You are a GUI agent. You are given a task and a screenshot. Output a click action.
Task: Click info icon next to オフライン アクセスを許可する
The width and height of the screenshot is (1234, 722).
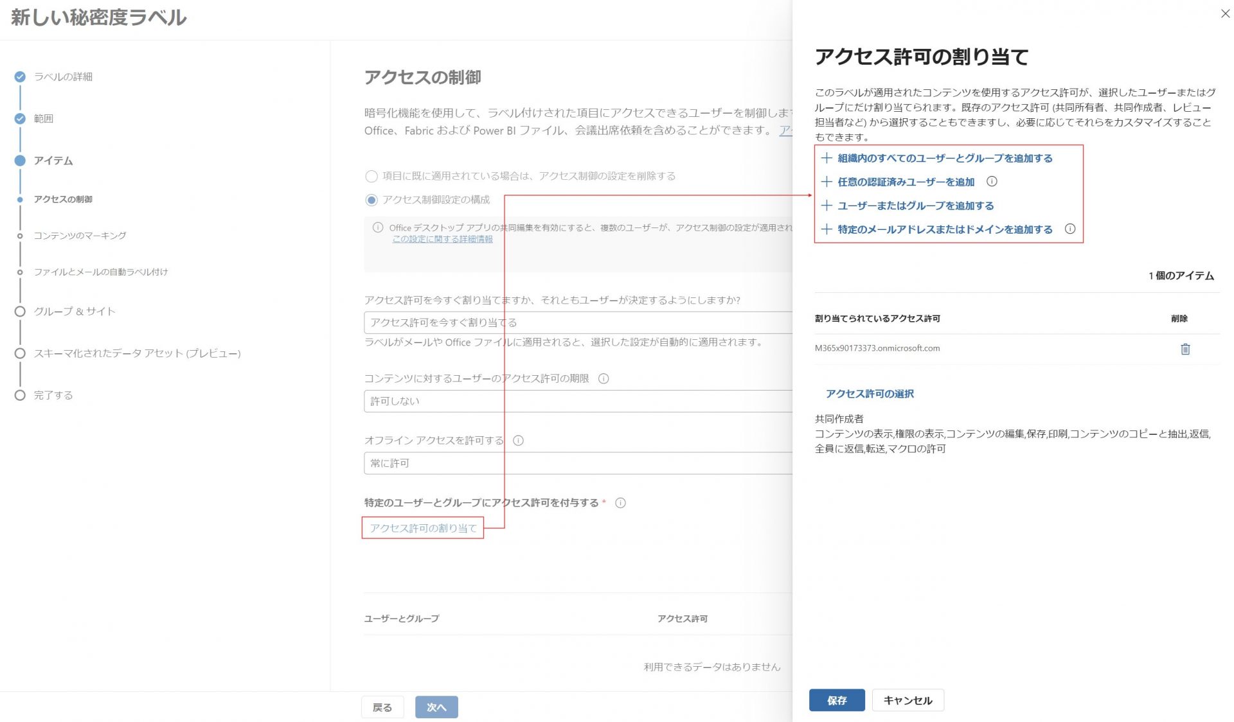[x=518, y=441]
